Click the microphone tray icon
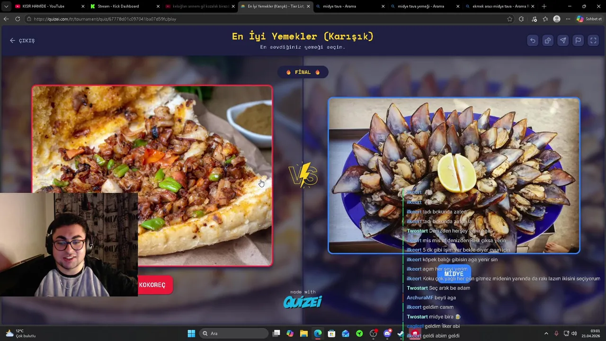The height and width of the screenshot is (341, 606). click(556, 333)
